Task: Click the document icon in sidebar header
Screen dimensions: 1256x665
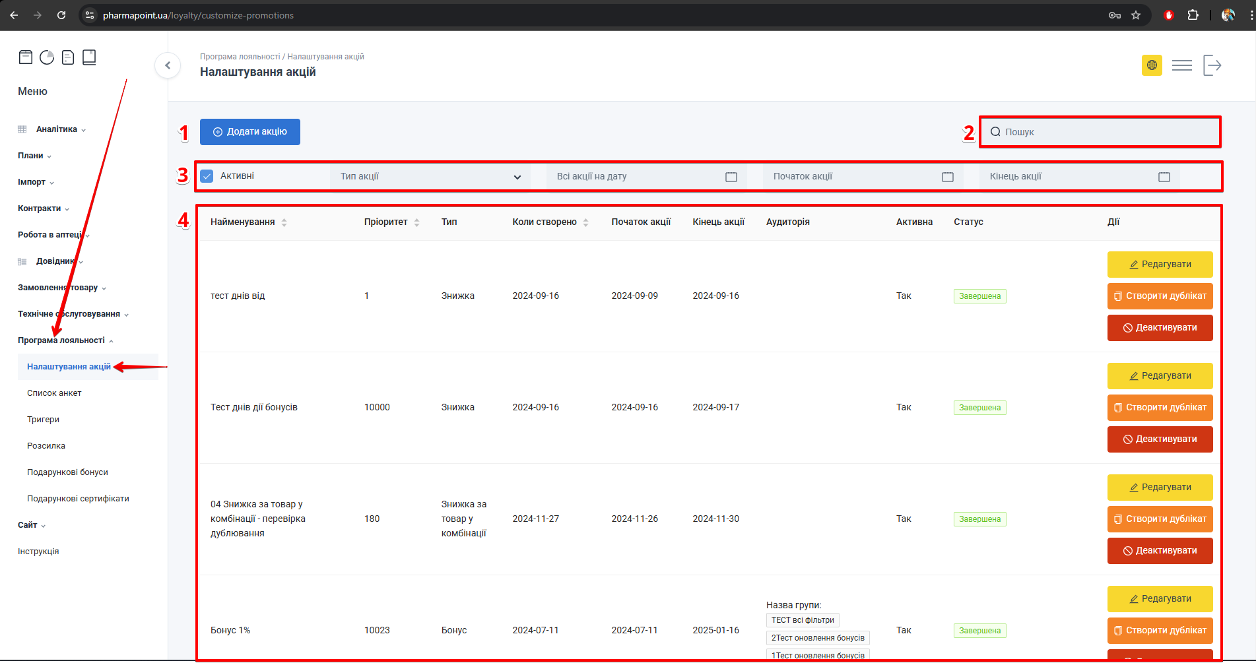Action: [x=68, y=57]
